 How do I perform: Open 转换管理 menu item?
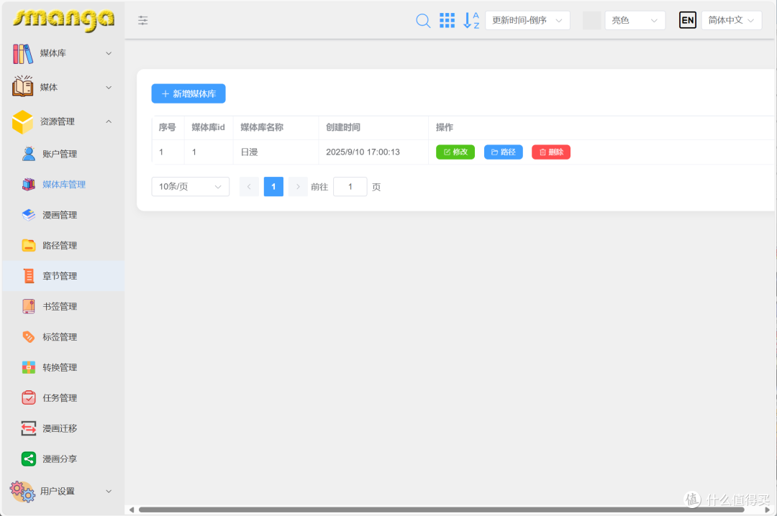pyautogui.click(x=63, y=367)
